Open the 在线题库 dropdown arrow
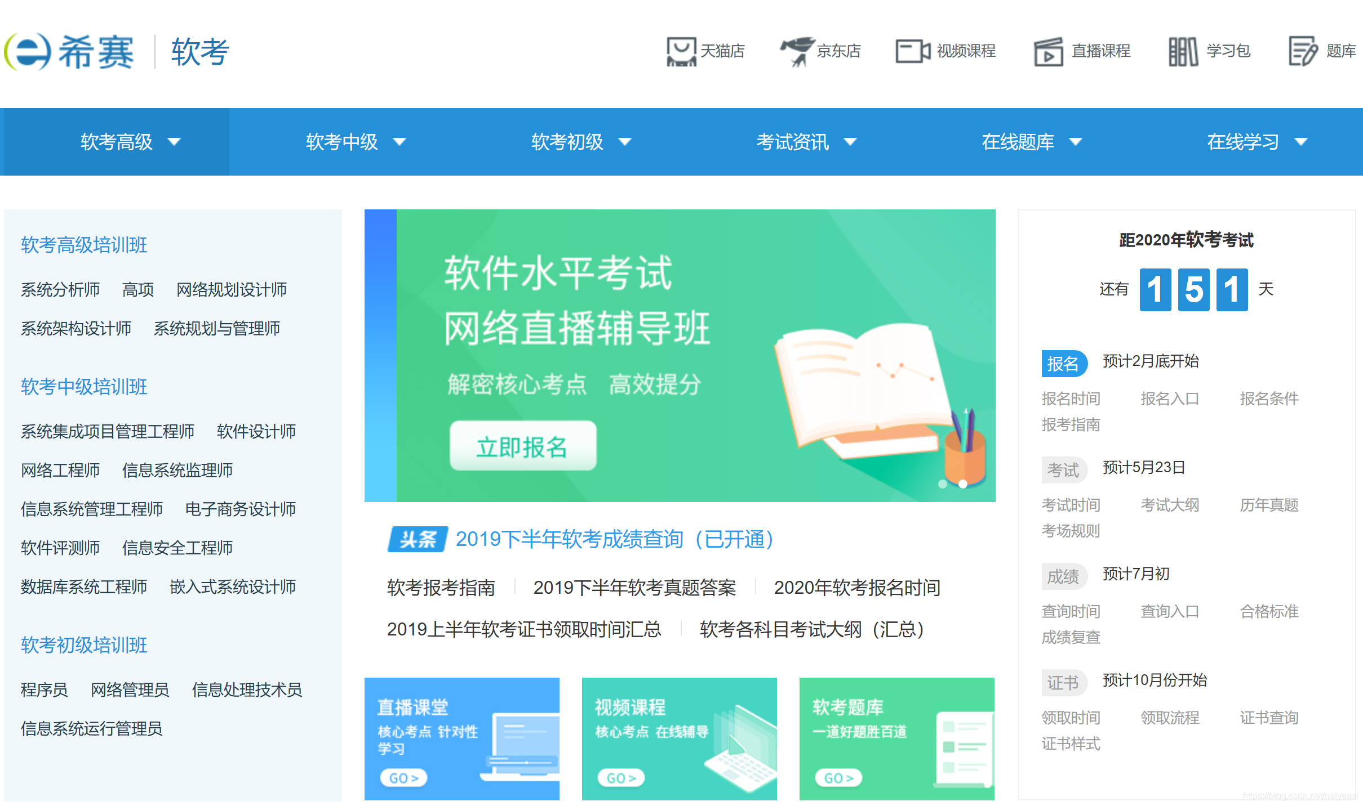Screen dimensions: 1363x806 (x=1076, y=142)
